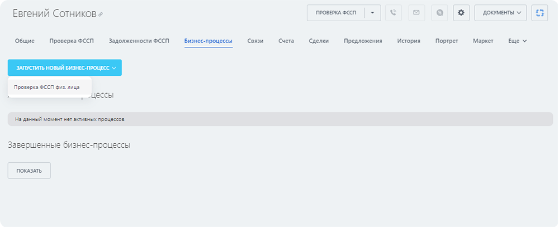The image size is (559, 228).
Task: Open settings via the gear icon
Action: pos(461,13)
